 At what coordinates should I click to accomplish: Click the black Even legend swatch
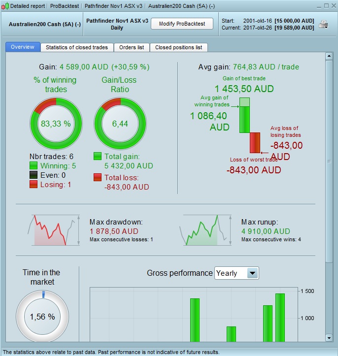pyautogui.click(x=34, y=175)
